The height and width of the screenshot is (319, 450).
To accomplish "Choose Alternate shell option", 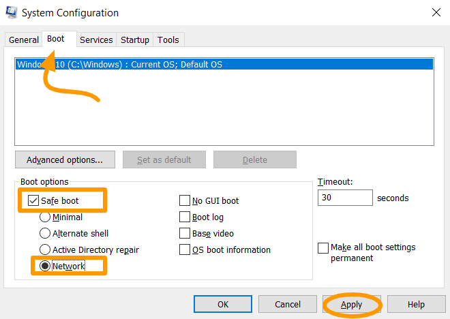I will coord(45,234).
